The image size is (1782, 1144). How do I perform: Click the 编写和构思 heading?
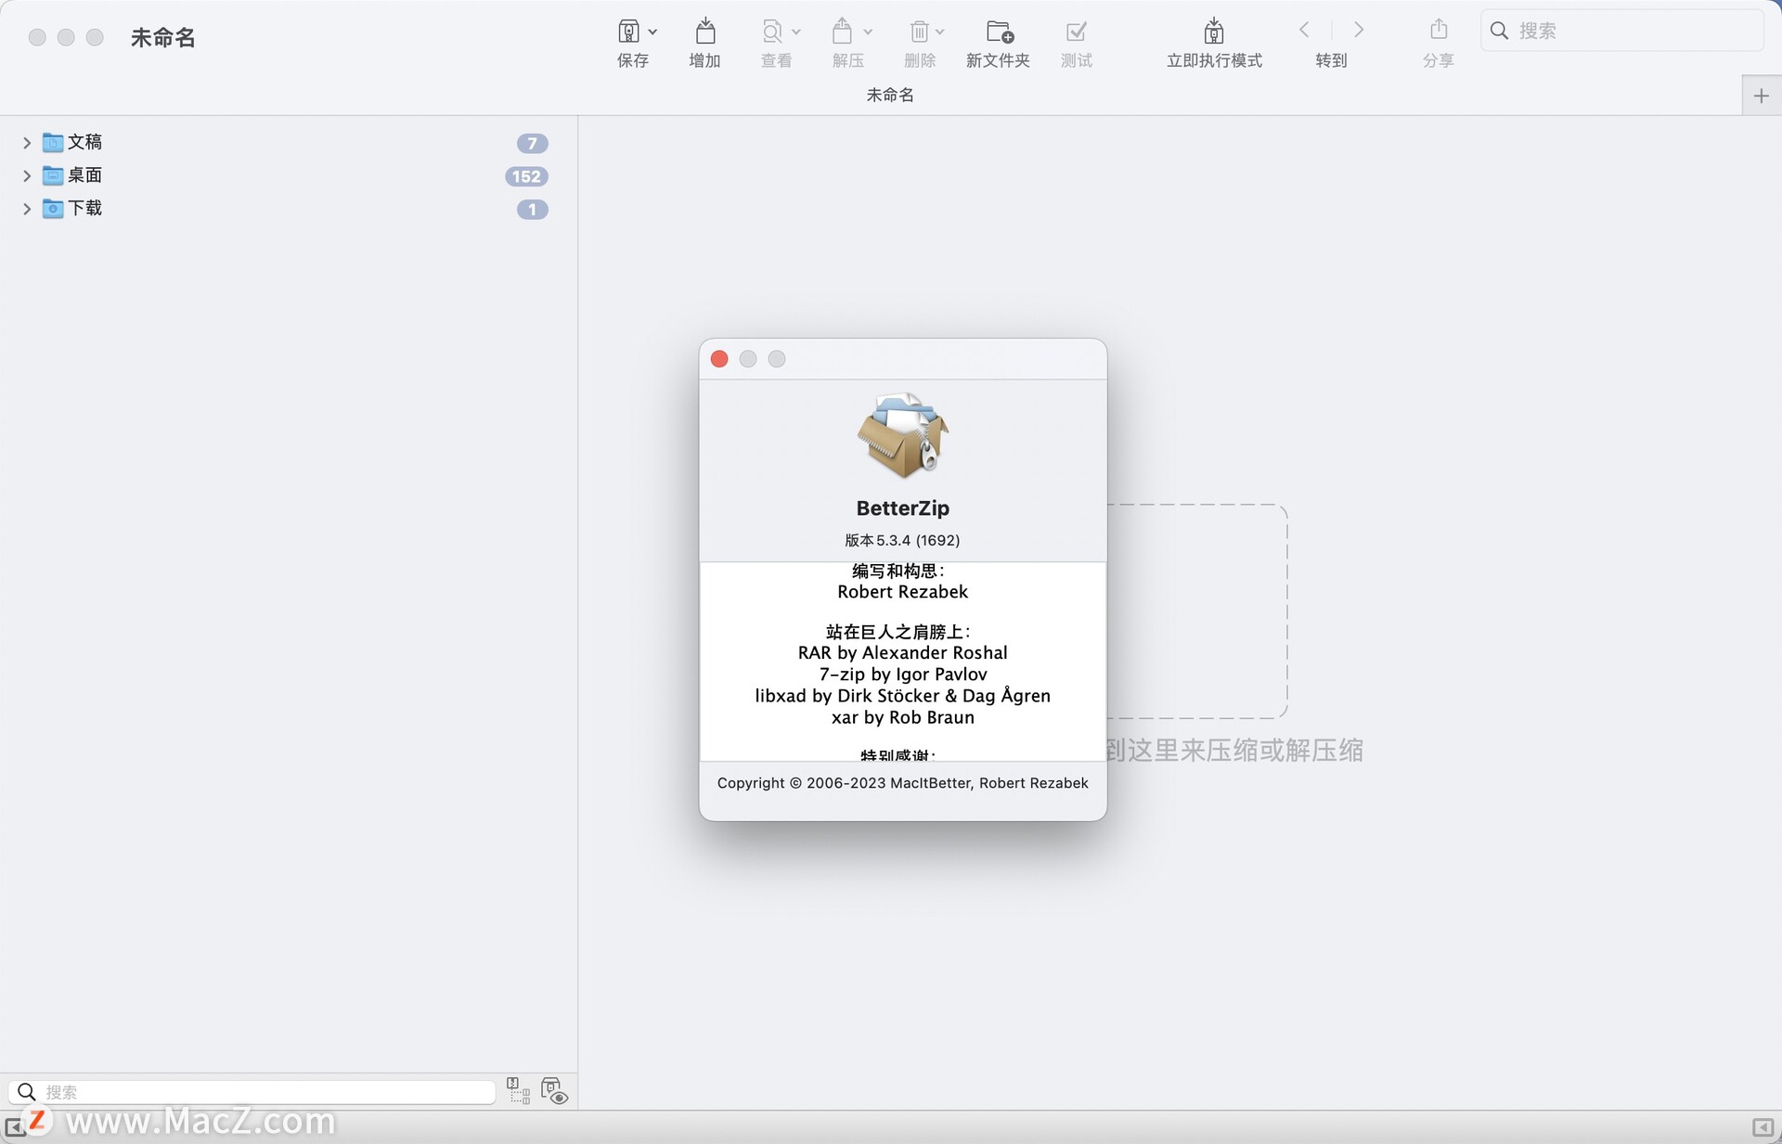coord(897,571)
